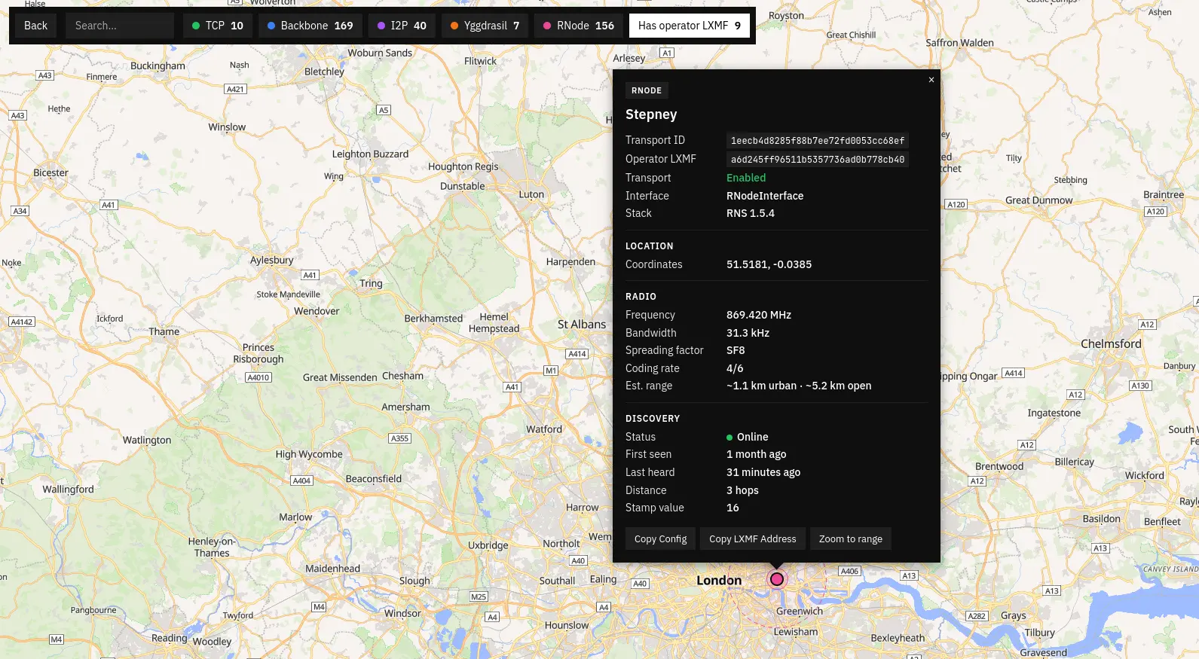Click the Zoom to range button

click(850, 539)
